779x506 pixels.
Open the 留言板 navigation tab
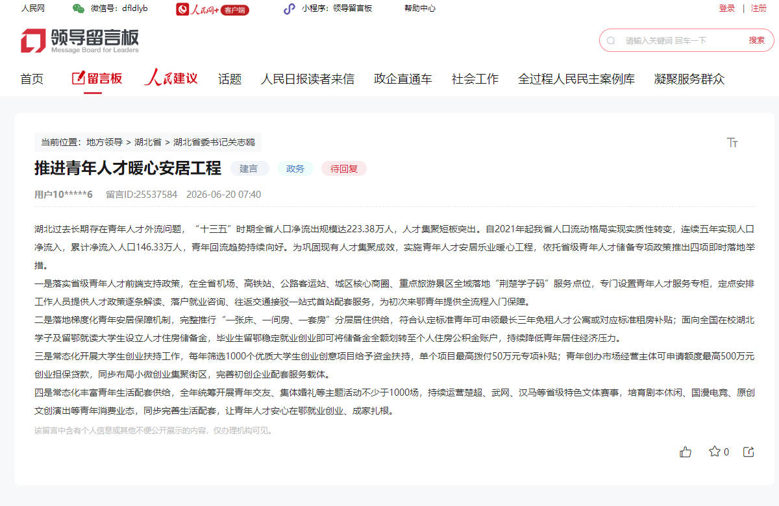pos(97,78)
